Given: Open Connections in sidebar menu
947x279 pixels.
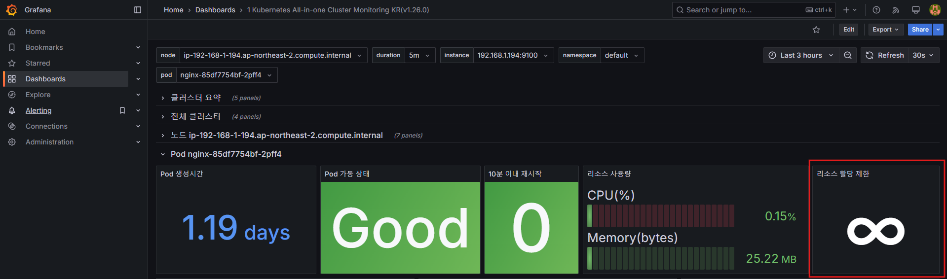Looking at the screenshot, I should pyautogui.click(x=46, y=126).
